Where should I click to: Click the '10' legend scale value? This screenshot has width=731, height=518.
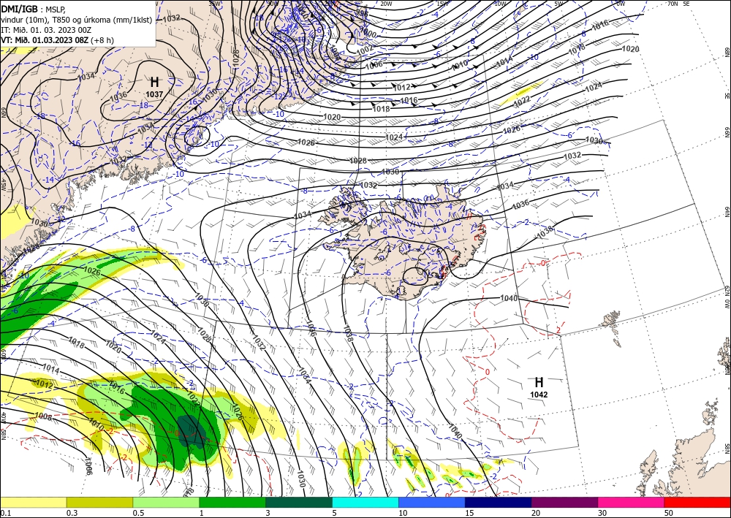[403, 513]
